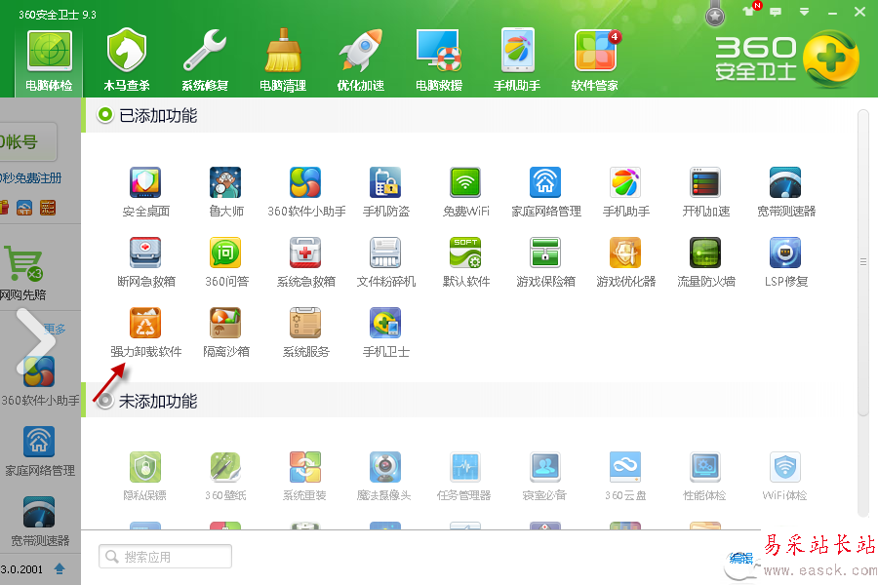Launch 手机卫士

pos(385,332)
